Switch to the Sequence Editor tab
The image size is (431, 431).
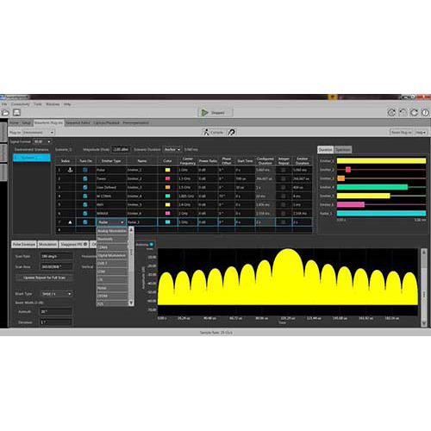point(78,123)
